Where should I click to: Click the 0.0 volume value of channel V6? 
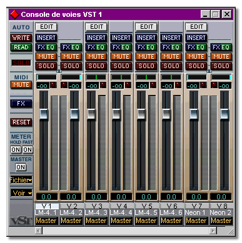coord(171,197)
